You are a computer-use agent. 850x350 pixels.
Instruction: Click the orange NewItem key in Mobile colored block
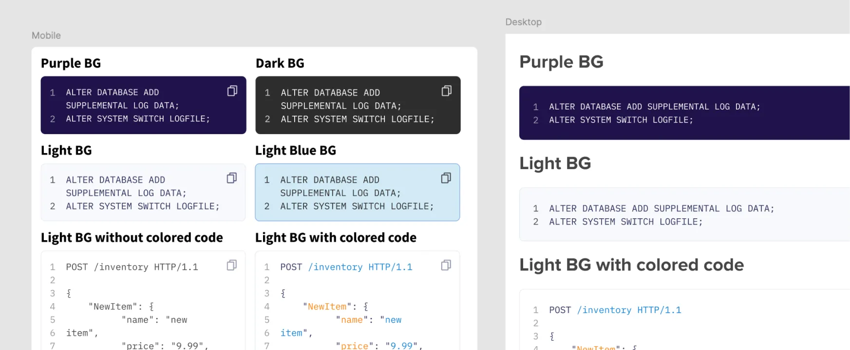point(327,307)
